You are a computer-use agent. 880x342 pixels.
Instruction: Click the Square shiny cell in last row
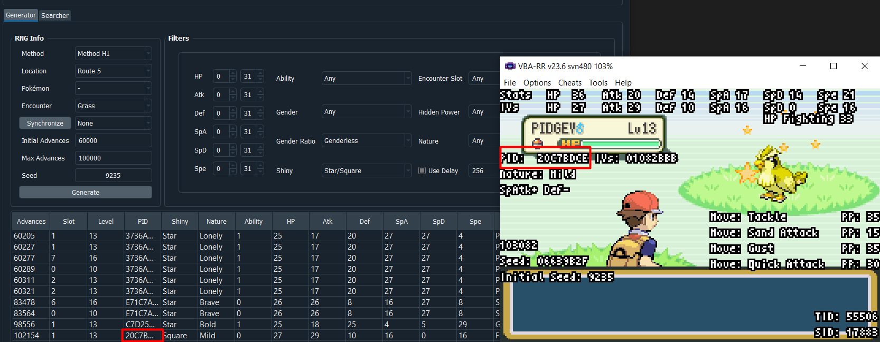coord(180,335)
